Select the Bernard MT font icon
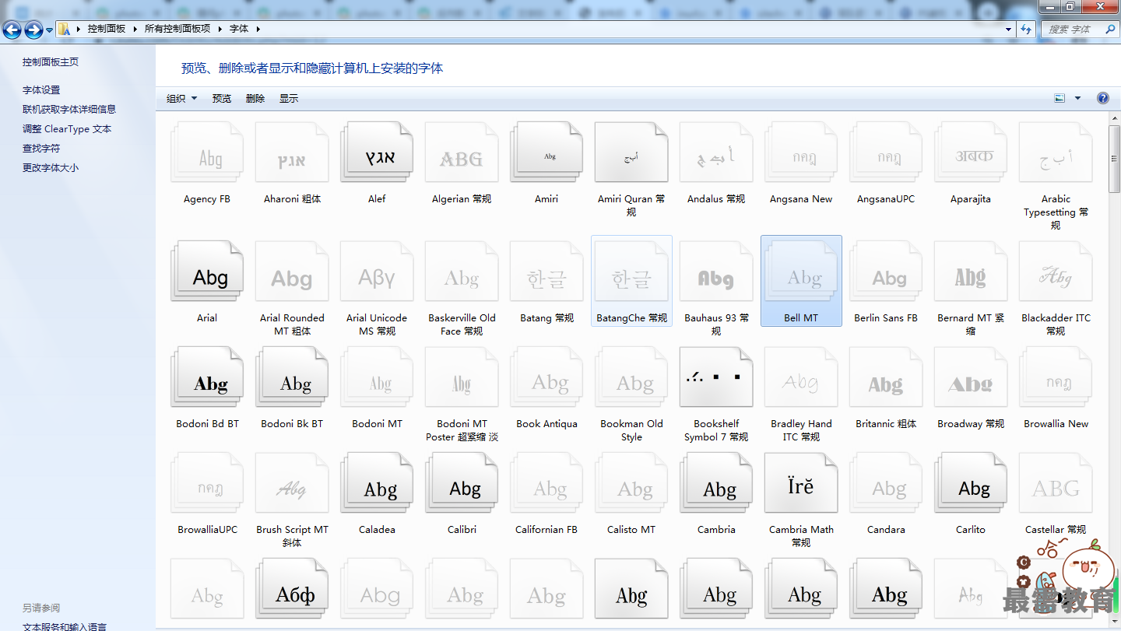This screenshot has height=631, width=1121. click(971, 272)
